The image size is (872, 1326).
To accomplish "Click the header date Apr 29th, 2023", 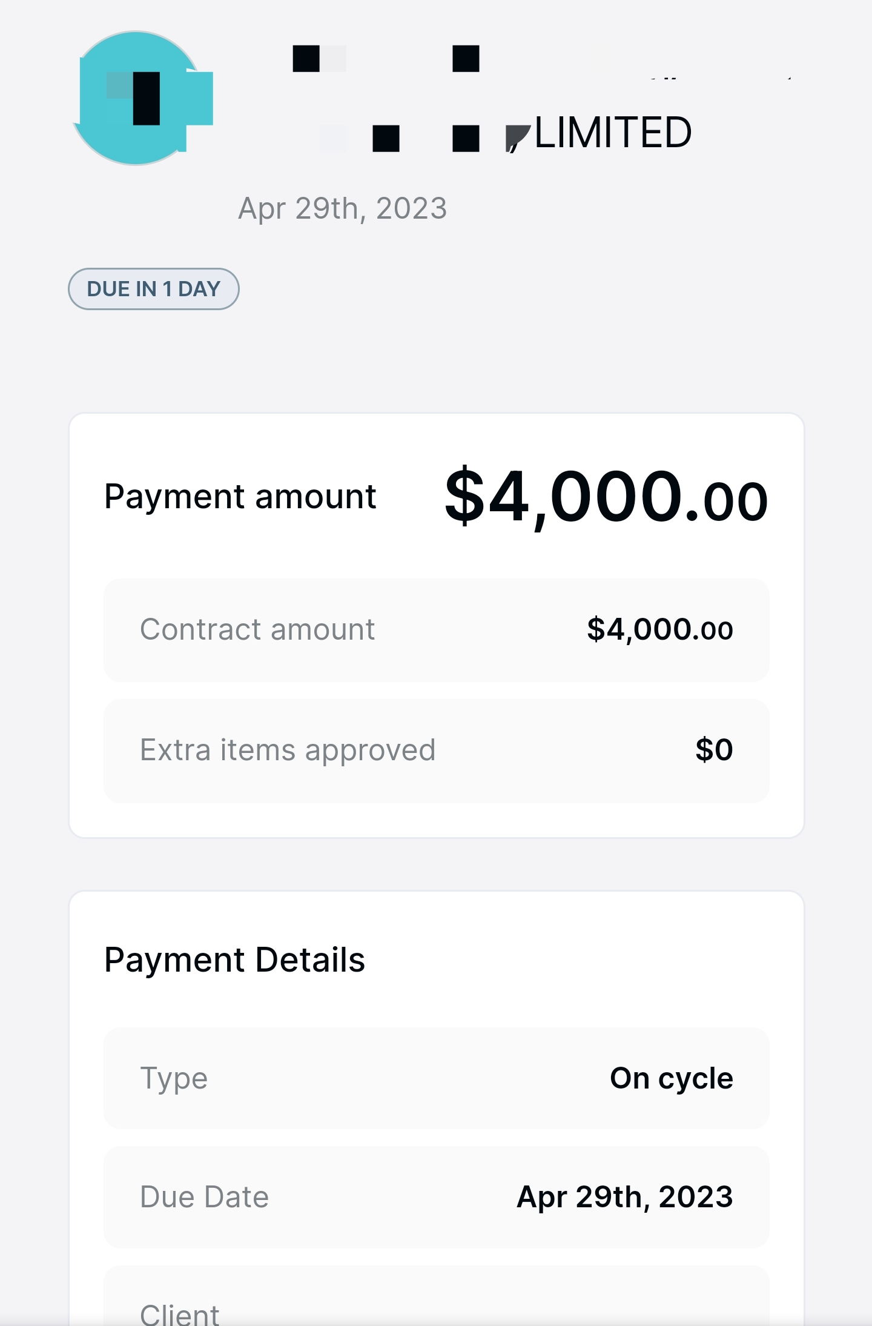I will (x=342, y=208).
